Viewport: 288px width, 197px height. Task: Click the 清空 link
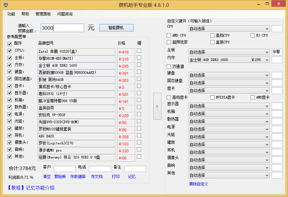click(47, 176)
